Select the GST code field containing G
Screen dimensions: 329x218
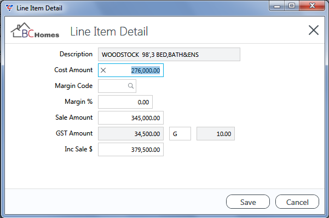point(180,134)
